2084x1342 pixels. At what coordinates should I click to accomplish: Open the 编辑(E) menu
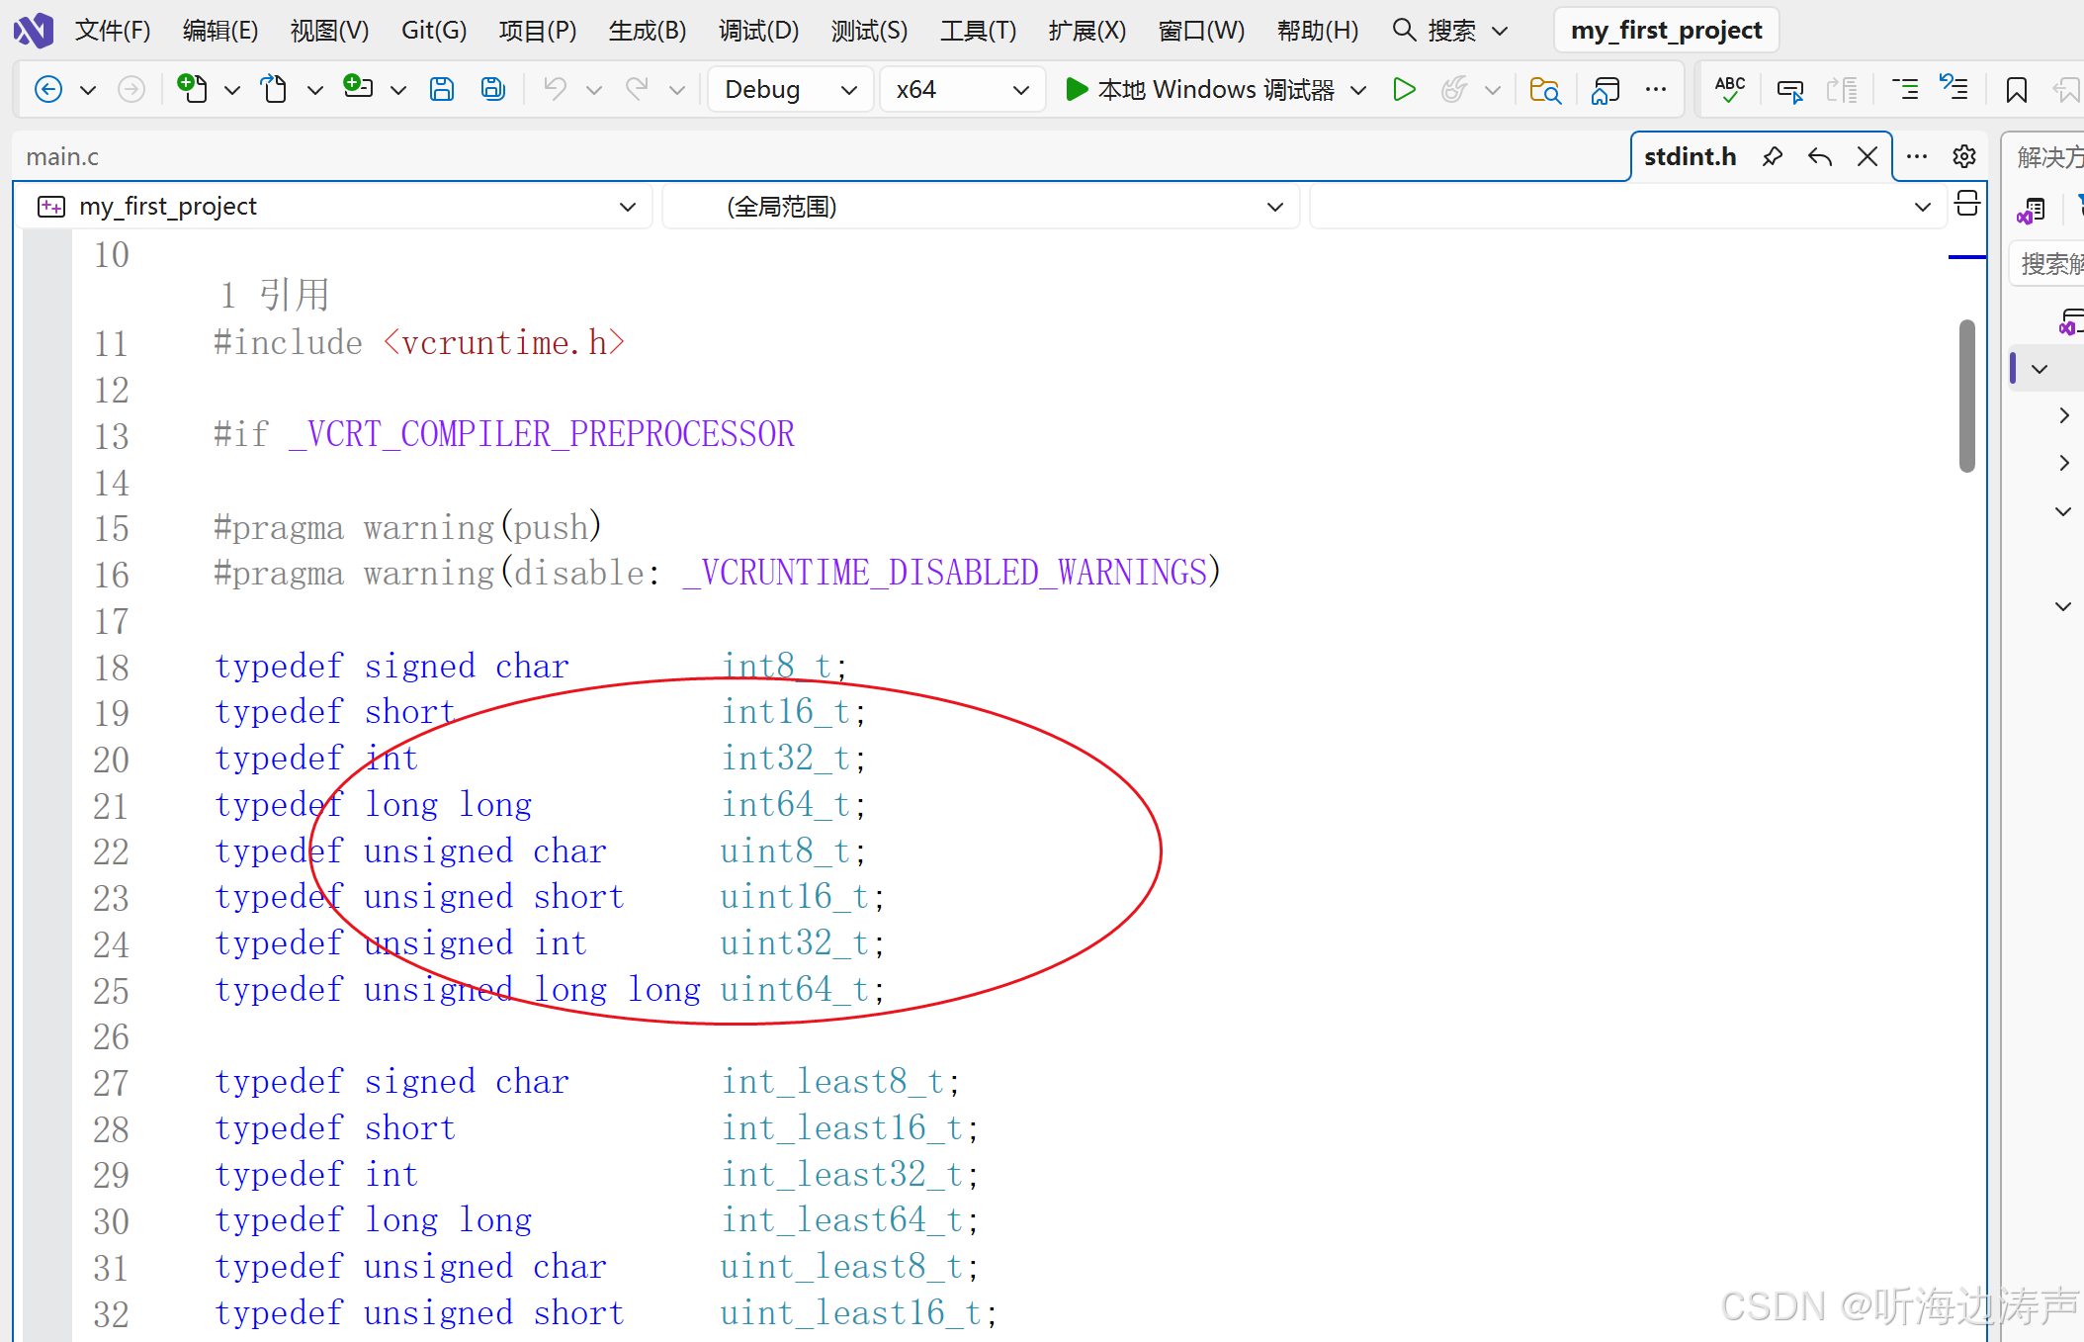(220, 31)
